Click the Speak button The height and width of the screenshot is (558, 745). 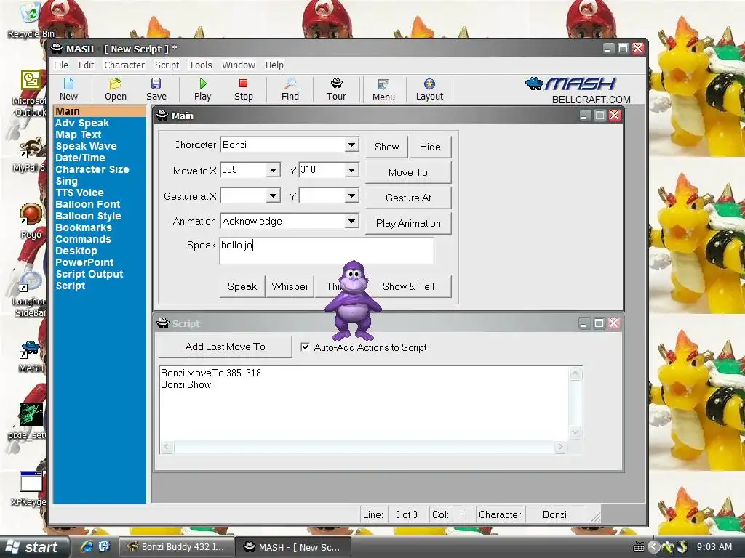click(x=242, y=286)
